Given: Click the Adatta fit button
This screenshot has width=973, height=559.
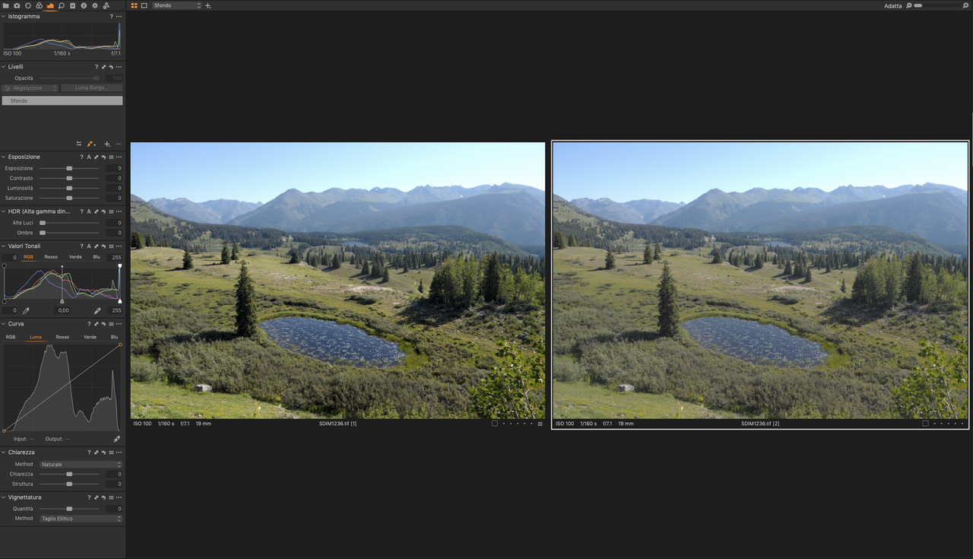Looking at the screenshot, I should click(893, 5).
